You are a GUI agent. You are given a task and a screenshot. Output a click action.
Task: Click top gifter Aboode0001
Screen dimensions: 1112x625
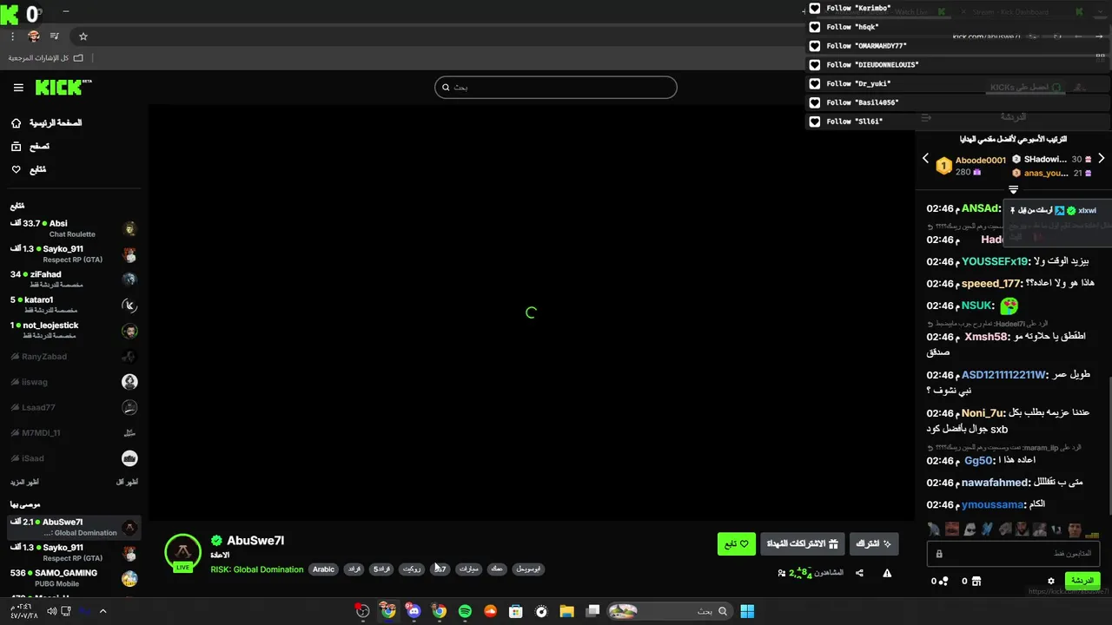(981, 161)
